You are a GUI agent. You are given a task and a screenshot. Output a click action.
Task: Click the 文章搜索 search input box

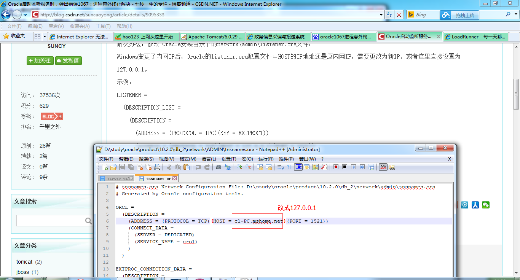click(x=50, y=221)
